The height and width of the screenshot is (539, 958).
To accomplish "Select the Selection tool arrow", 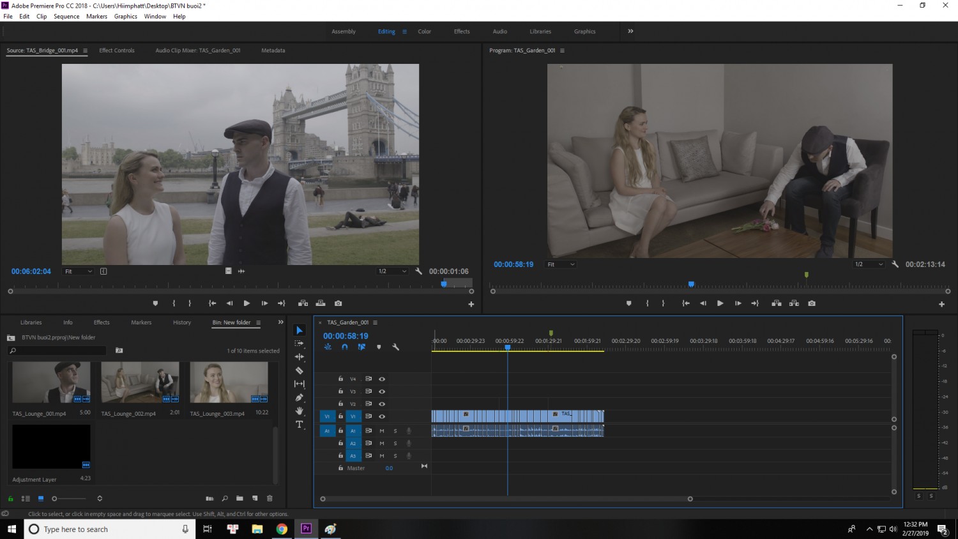I will pyautogui.click(x=300, y=330).
